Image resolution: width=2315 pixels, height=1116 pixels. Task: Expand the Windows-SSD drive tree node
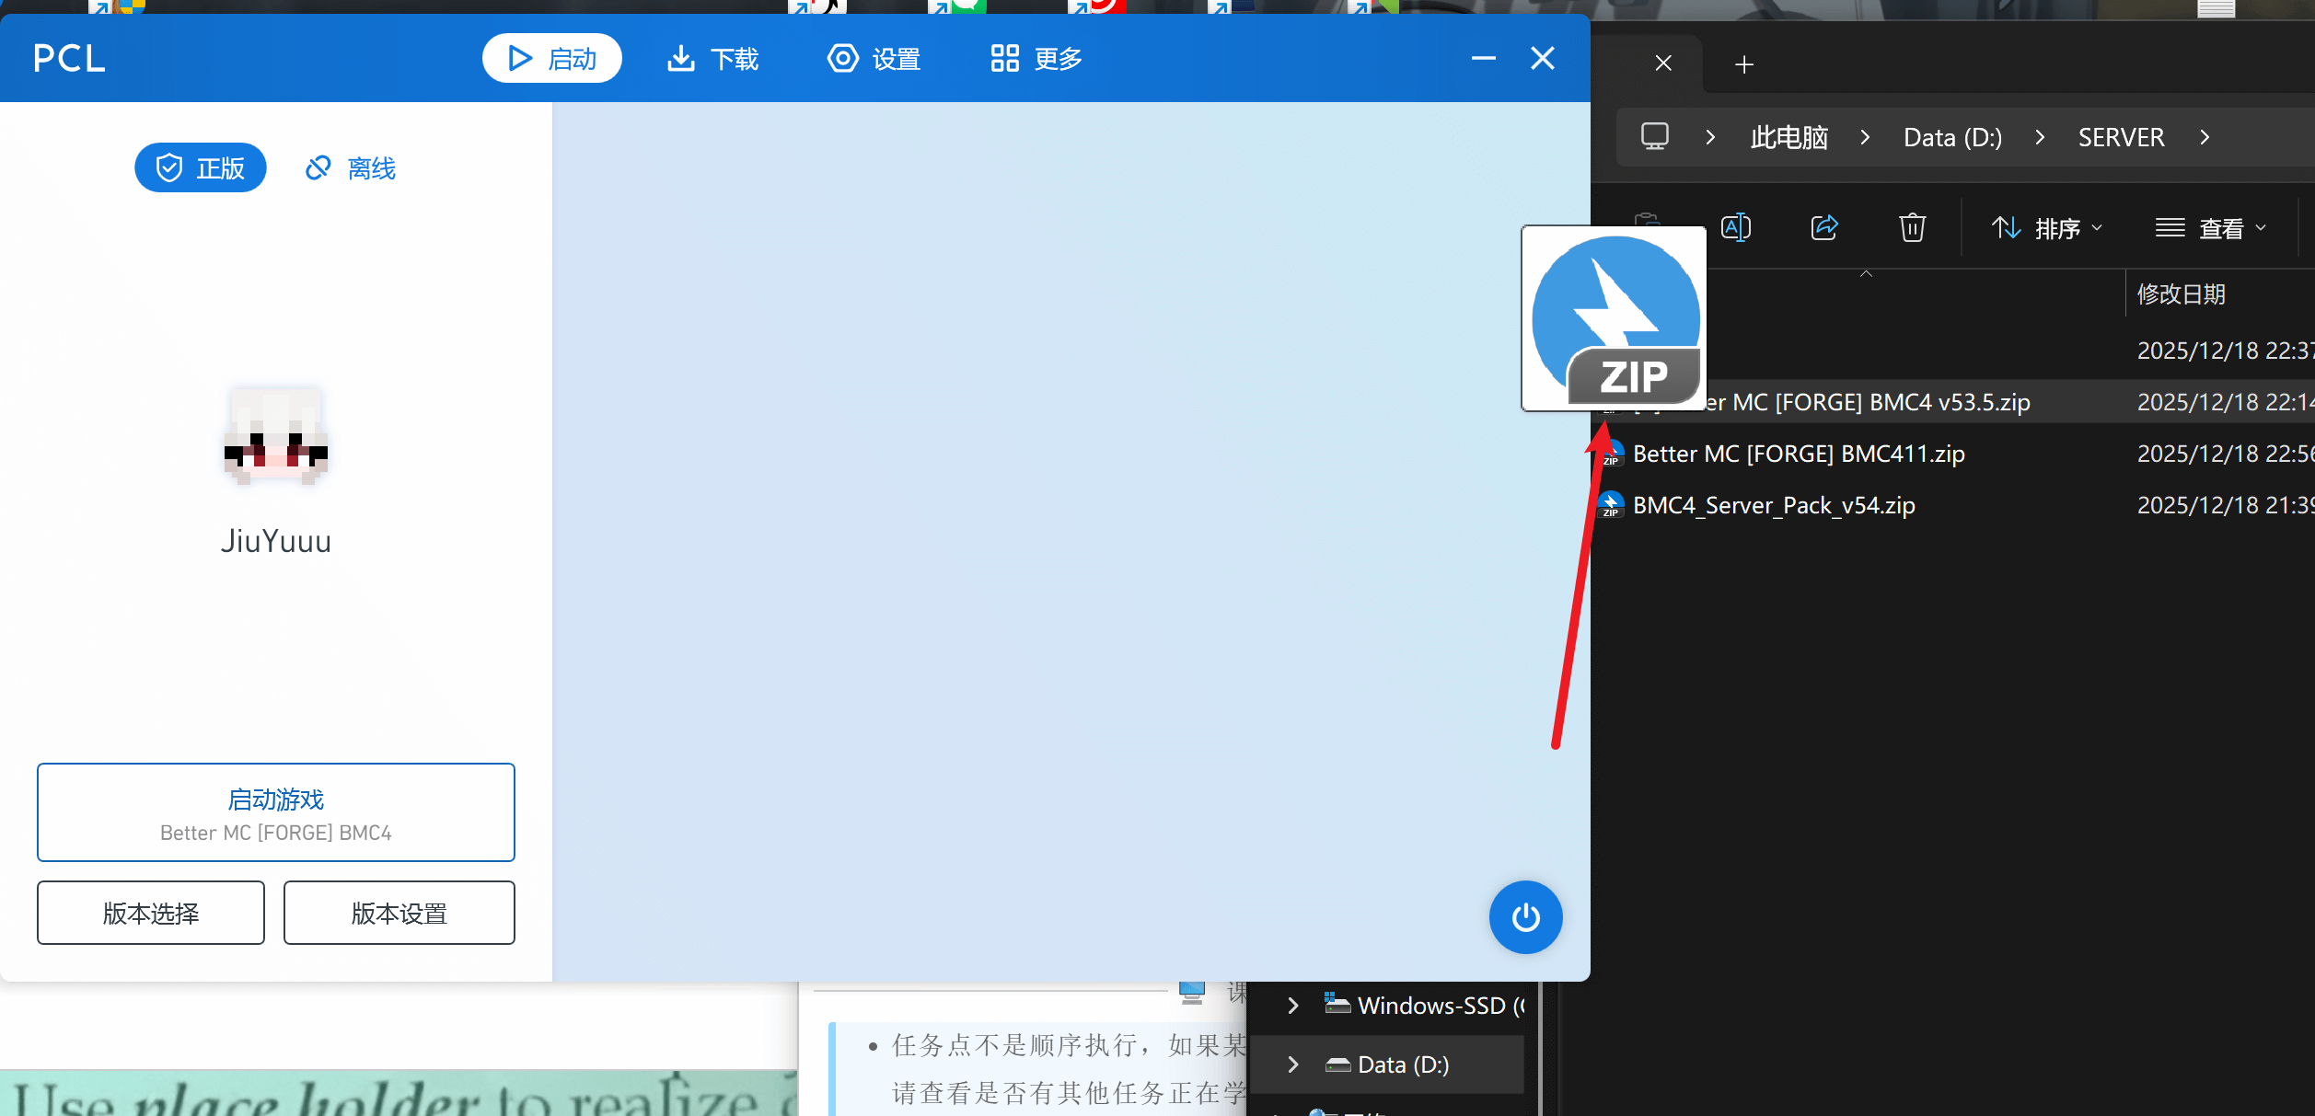tap(1293, 1006)
